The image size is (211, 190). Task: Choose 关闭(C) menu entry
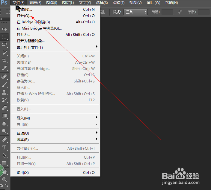pos(55,56)
